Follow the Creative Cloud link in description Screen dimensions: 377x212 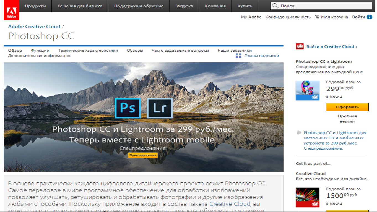[x=230, y=204]
